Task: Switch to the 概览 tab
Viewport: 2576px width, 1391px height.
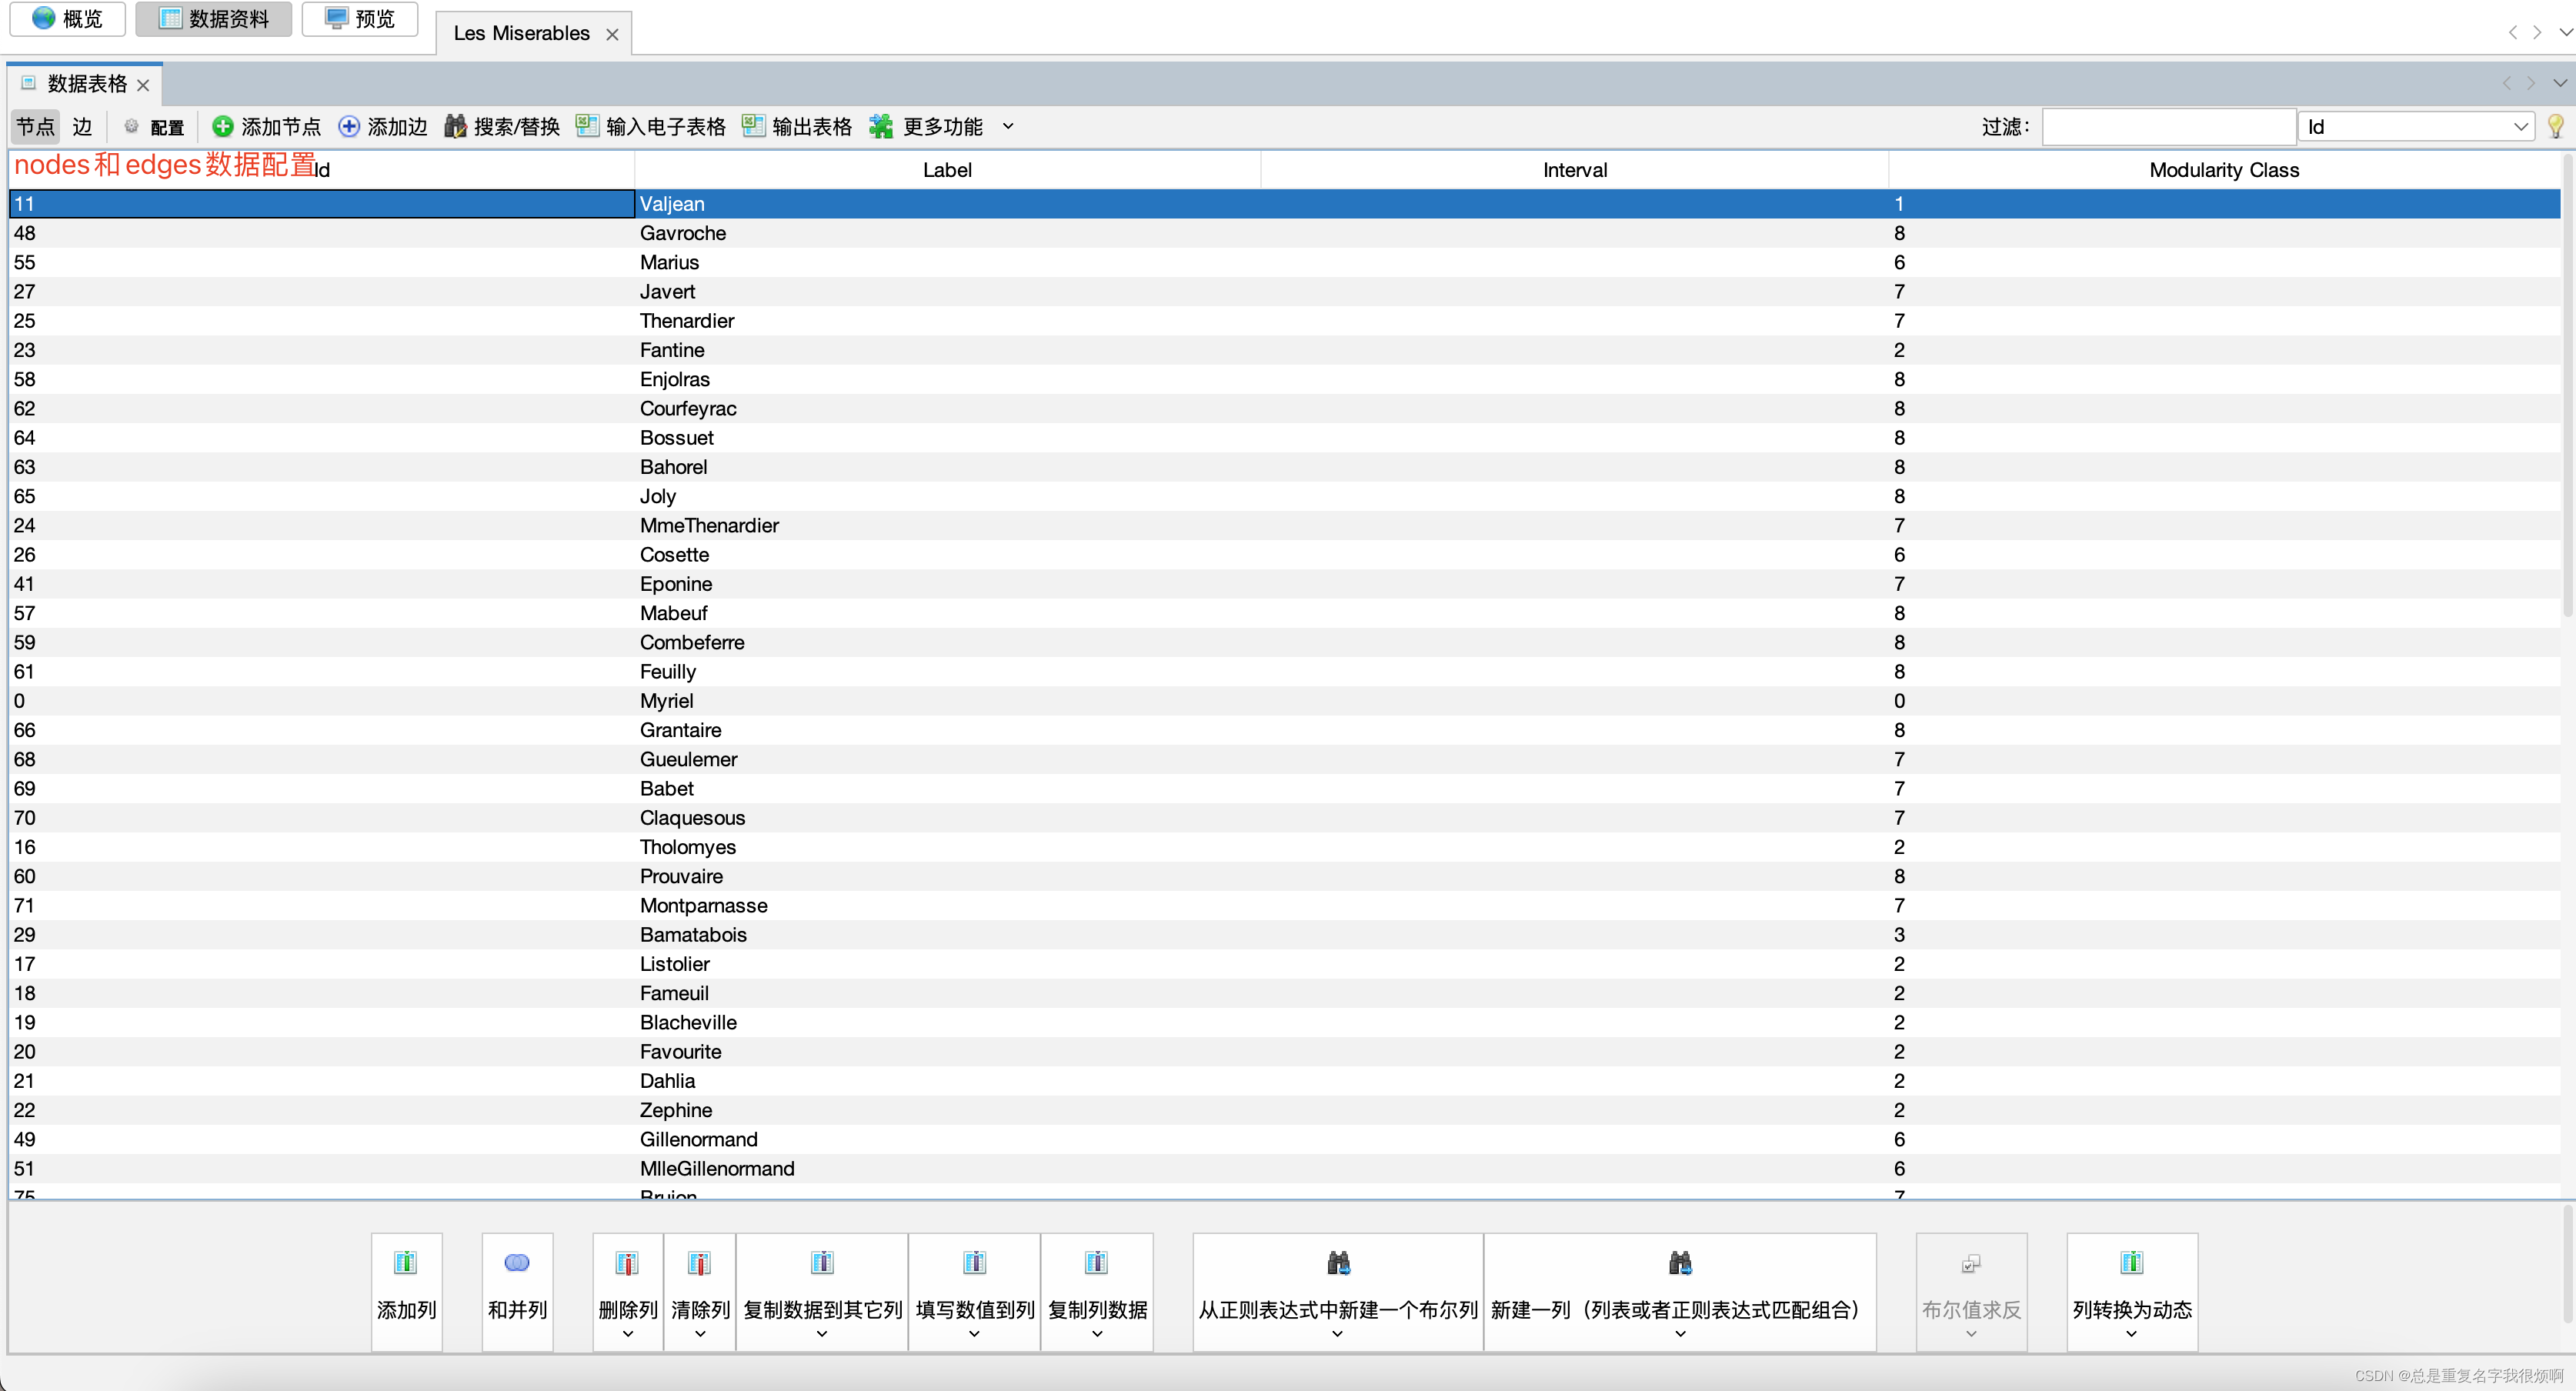Action: pyautogui.click(x=67, y=18)
